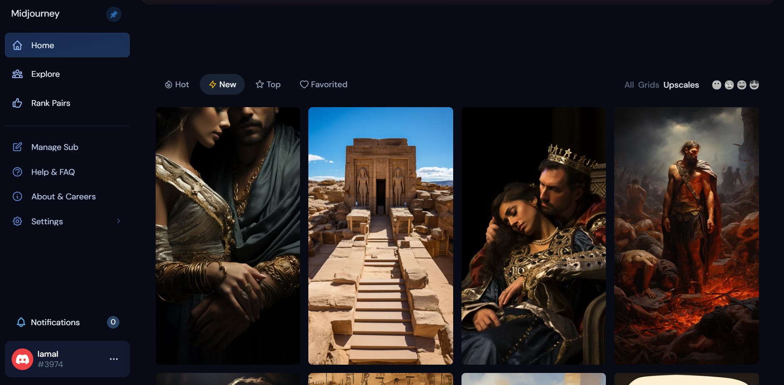
Task: Click the red Discord avatar icon
Action: tap(22, 359)
